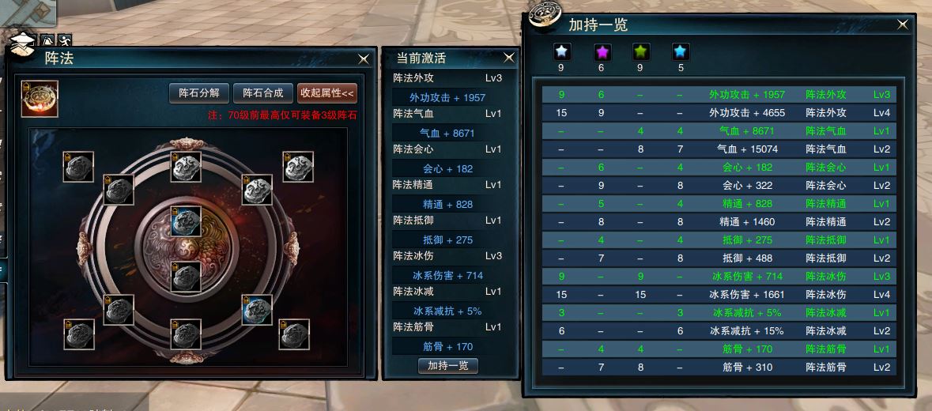This screenshot has width=932, height=411.
Task: Click the green star icon
Action: point(641,51)
